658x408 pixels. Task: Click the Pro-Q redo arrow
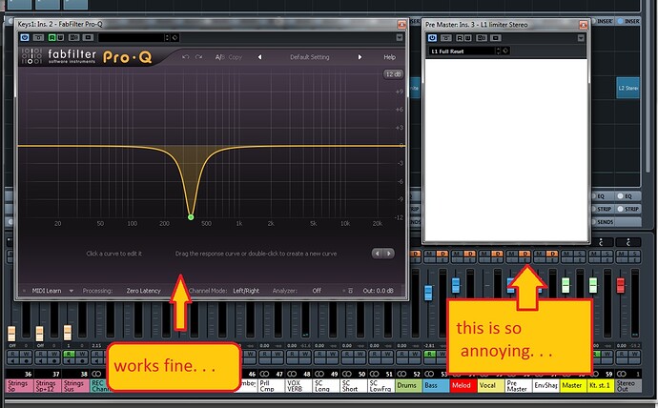(199, 57)
